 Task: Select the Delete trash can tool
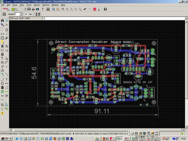(x=2, y=46)
